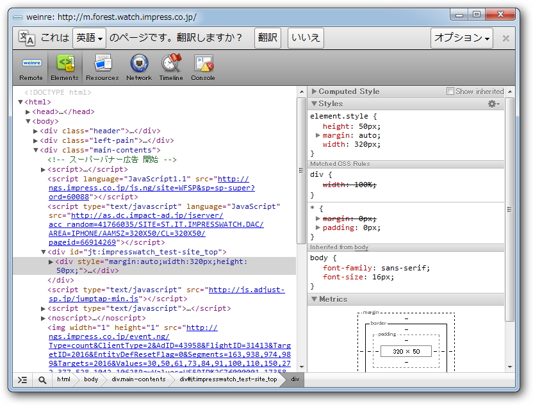
Task: Expand the div class="header" node
Action: pos(36,131)
